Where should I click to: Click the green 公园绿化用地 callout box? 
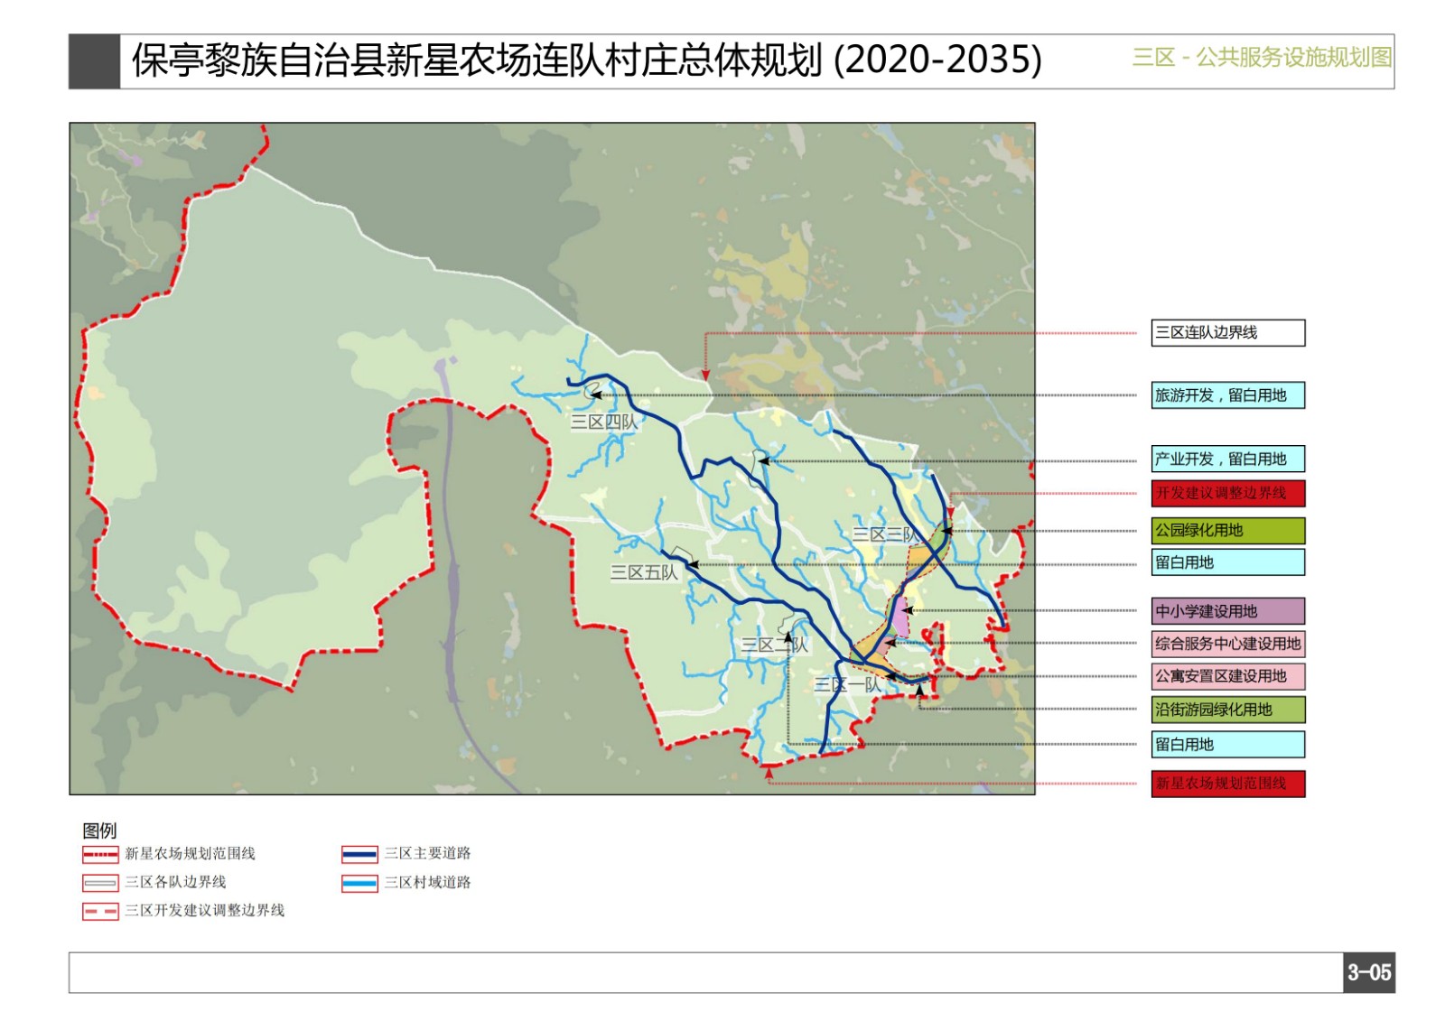[1227, 531]
